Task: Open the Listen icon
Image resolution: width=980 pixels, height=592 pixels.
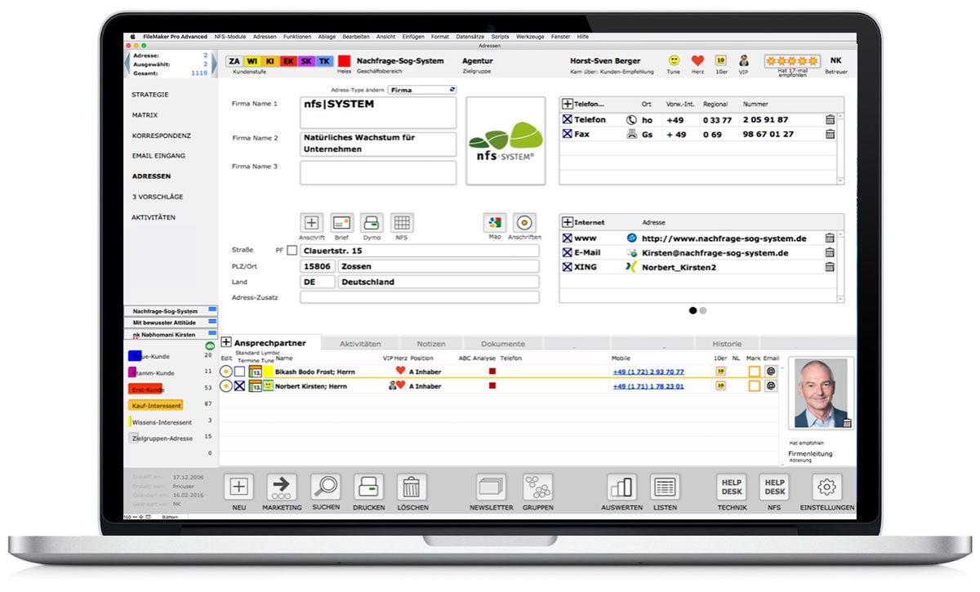Action: pos(665,487)
